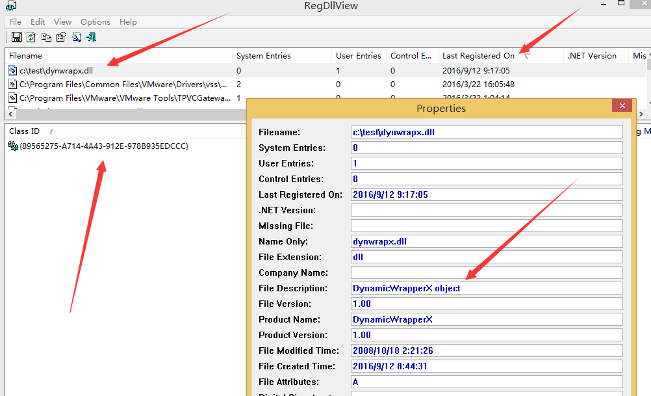Click the file icon of the VMware Drivers\vss row
The height and width of the screenshot is (396, 651).
[13, 85]
